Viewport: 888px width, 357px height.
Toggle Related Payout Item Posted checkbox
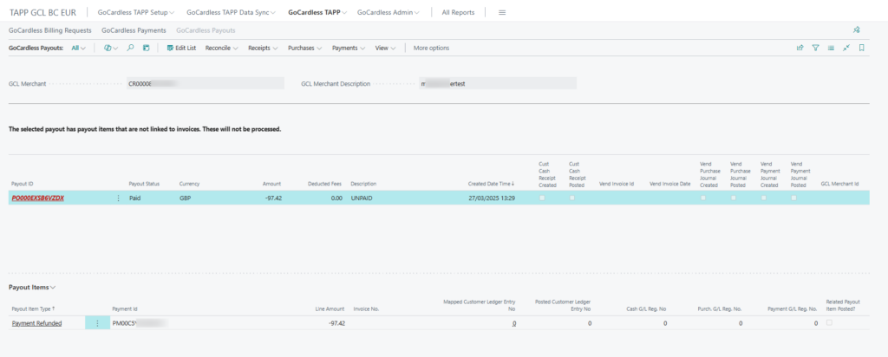(x=830, y=322)
